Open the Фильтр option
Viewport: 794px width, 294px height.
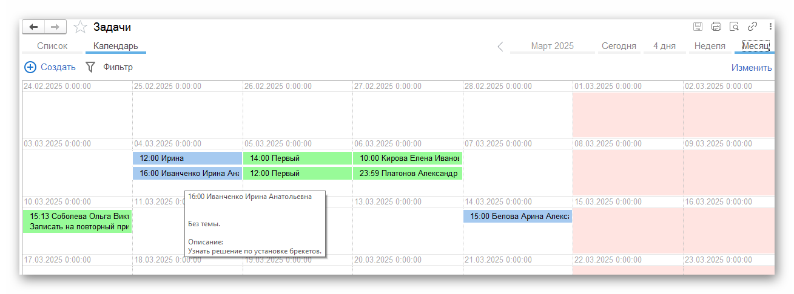[118, 67]
